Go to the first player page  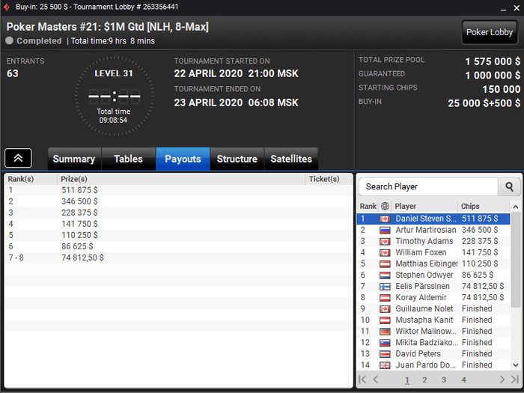(362, 380)
